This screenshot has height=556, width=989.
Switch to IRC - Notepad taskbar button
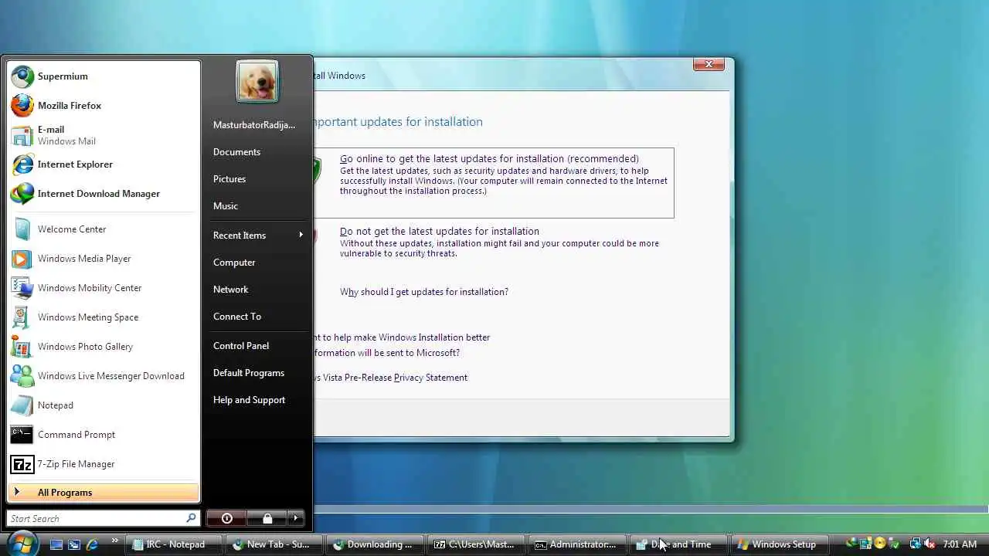[x=175, y=544]
